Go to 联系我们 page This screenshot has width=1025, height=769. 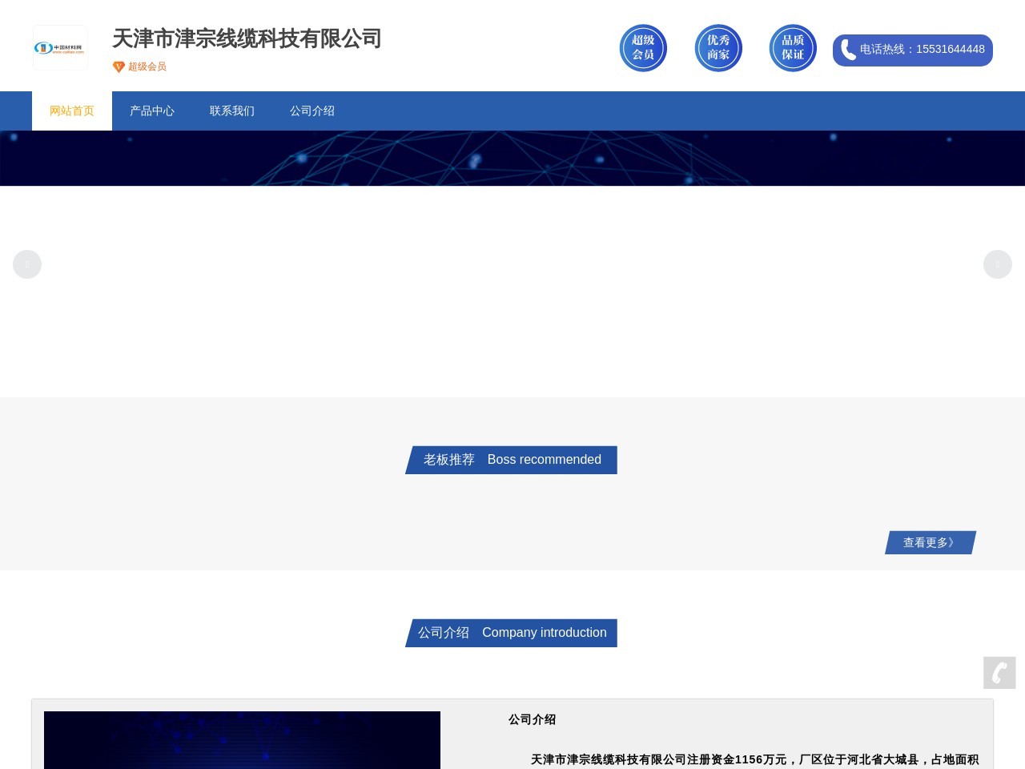click(x=232, y=111)
